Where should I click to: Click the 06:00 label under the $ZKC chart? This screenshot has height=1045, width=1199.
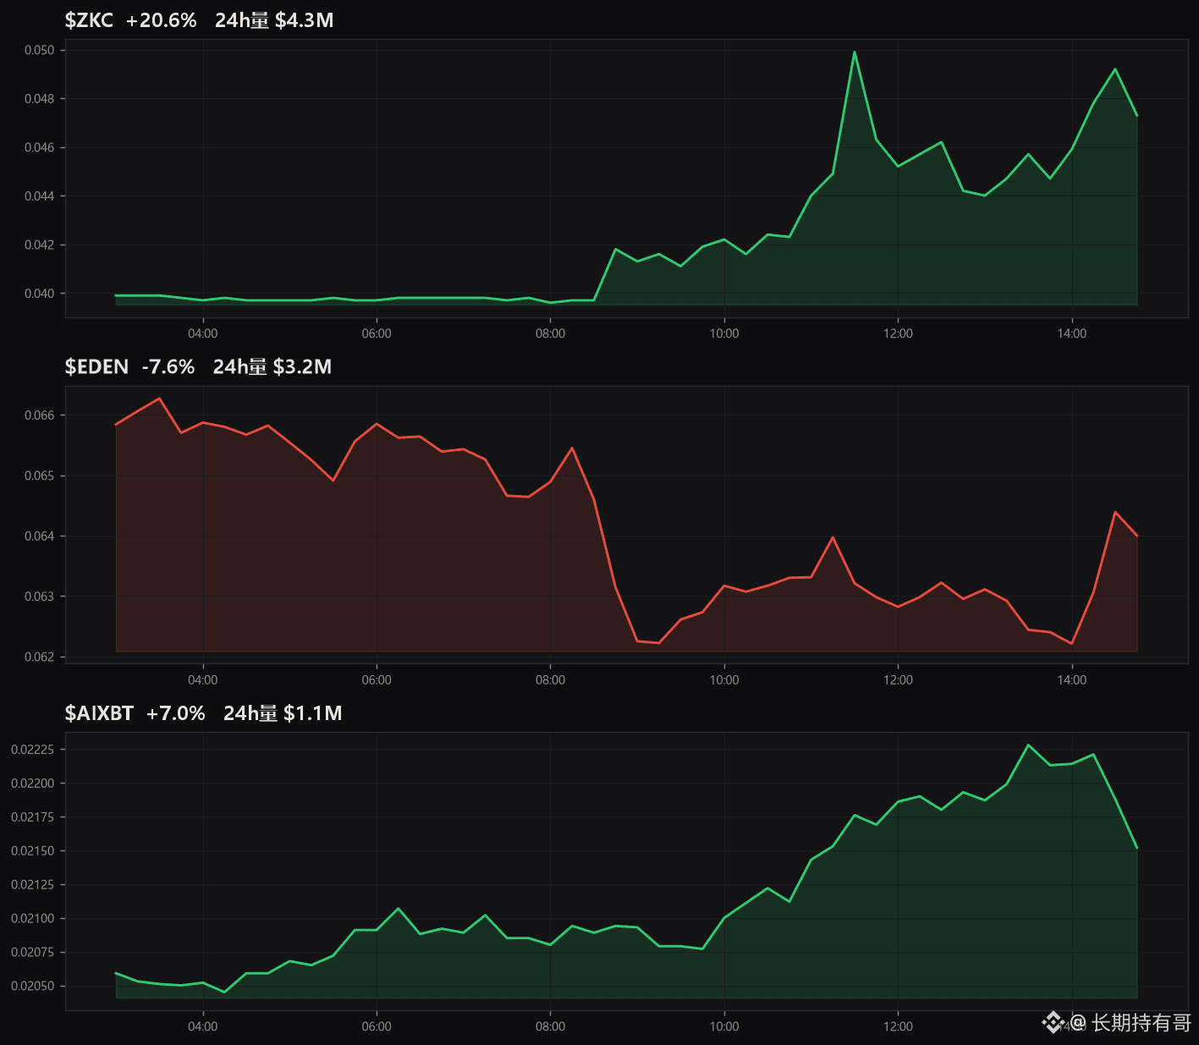point(377,333)
